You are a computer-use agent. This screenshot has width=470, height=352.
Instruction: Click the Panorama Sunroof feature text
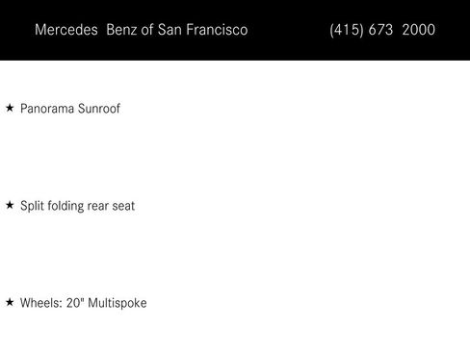70,109
